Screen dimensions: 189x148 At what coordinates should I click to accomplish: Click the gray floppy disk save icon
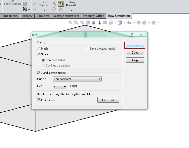25,4
